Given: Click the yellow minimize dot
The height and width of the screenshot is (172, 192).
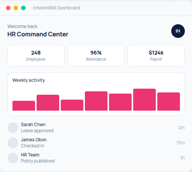Looking at the screenshot, I should tap(16, 8).
